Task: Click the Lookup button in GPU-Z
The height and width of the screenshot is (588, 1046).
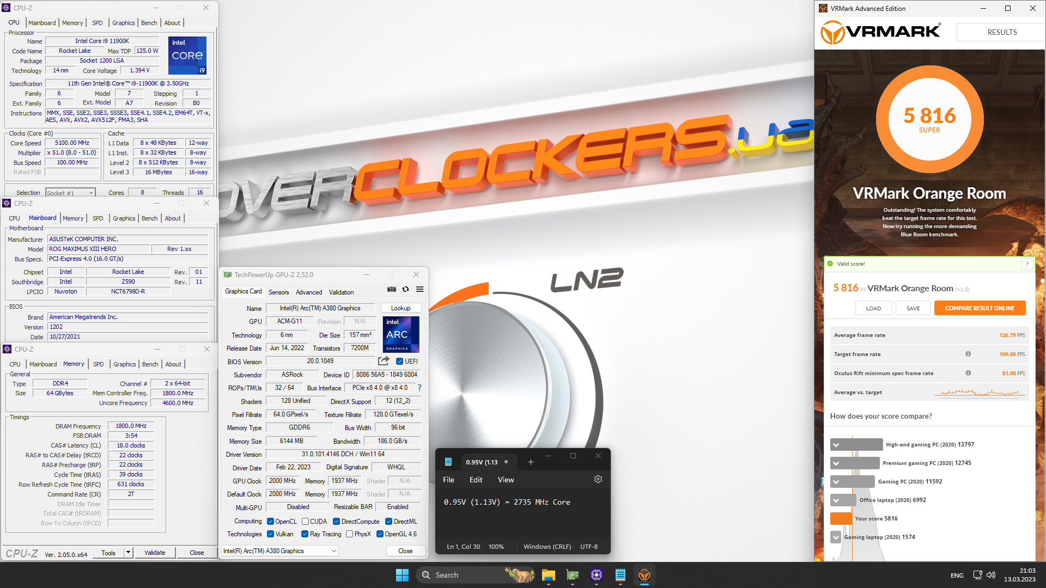Action: pyautogui.click(x=400, y=308)
